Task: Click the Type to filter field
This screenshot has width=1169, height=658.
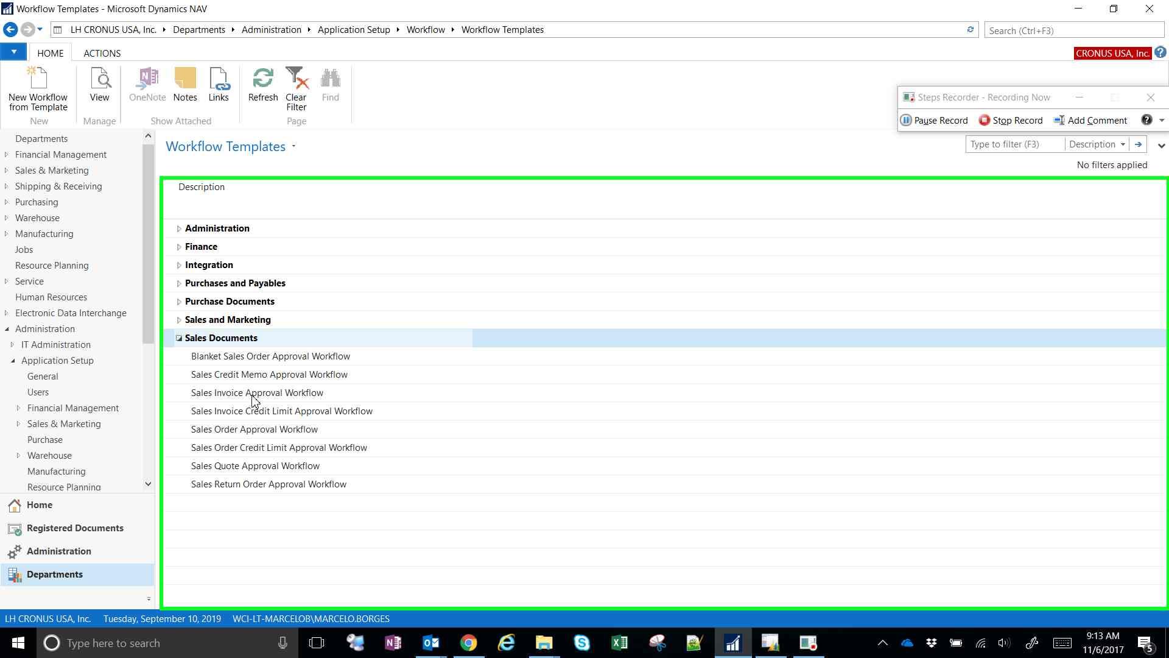Action: (1014, 144)
